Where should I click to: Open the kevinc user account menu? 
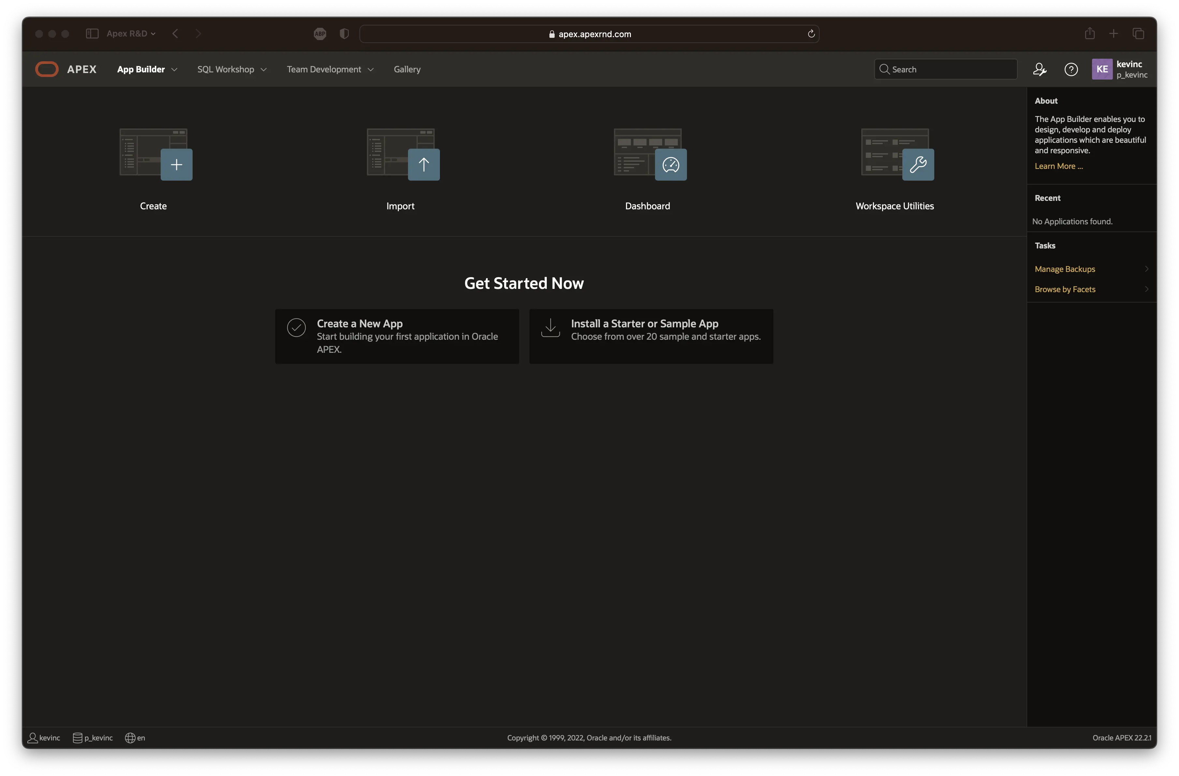pyautogui.click(x=1120, y=69)
